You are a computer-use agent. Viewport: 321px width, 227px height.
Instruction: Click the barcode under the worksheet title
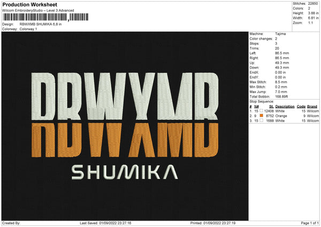45,17
